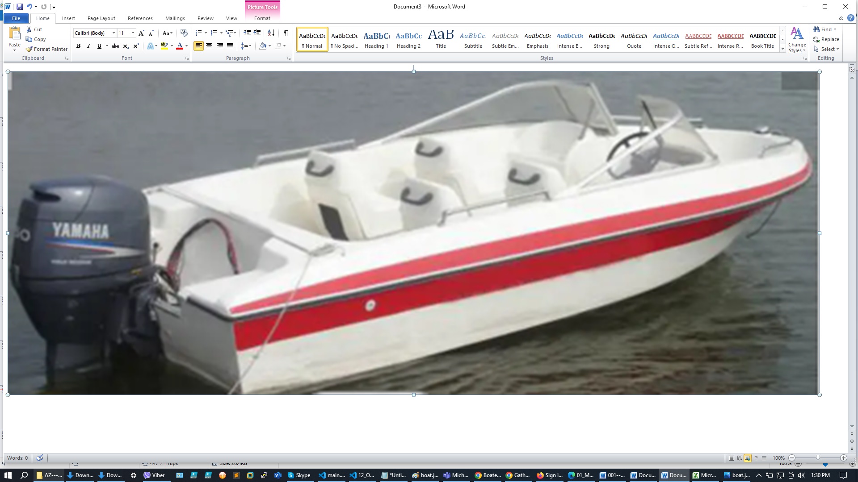This screenshot has width=858, height=482.
Task: Apply Center text alignment
Action: 209,46
